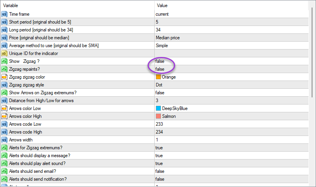The height and width of the screenshot is (187, 316).
Task: Toggle Alerts should play alert sound value
Action: (159, 163)
